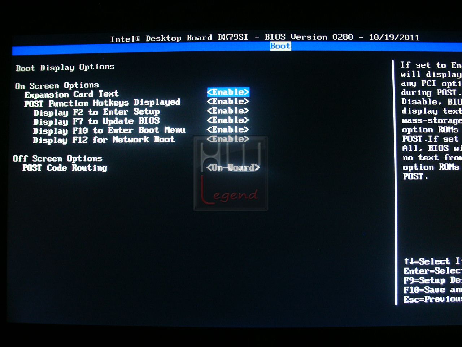Select POST Function Hotkeys Displayed label
Image resolution: width=462 pixels, height=347 pixels.
(102, 103)
